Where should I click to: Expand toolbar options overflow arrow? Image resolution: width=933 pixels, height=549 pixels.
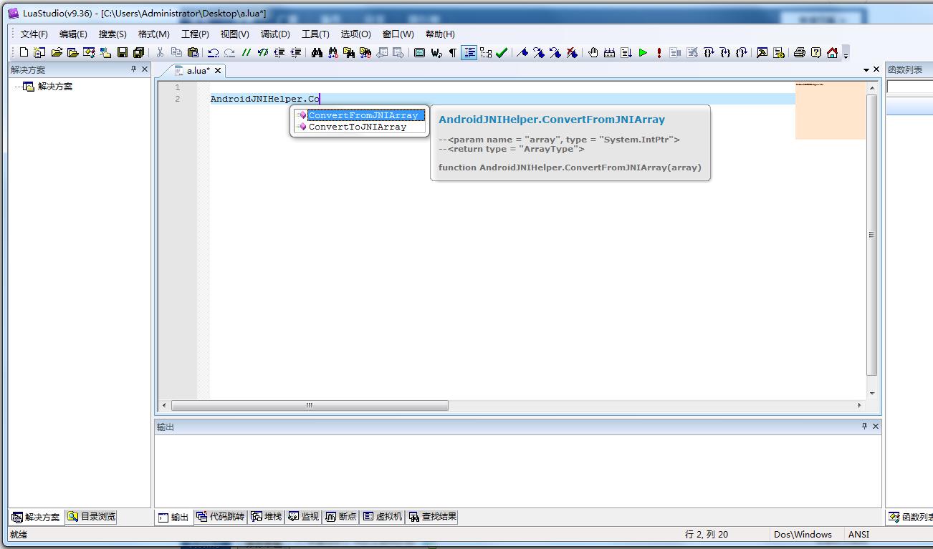click(846, 54)
